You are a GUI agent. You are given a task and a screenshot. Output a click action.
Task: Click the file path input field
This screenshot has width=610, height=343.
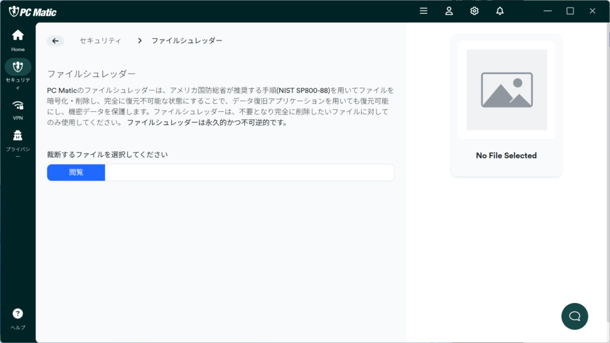[250, 172]
